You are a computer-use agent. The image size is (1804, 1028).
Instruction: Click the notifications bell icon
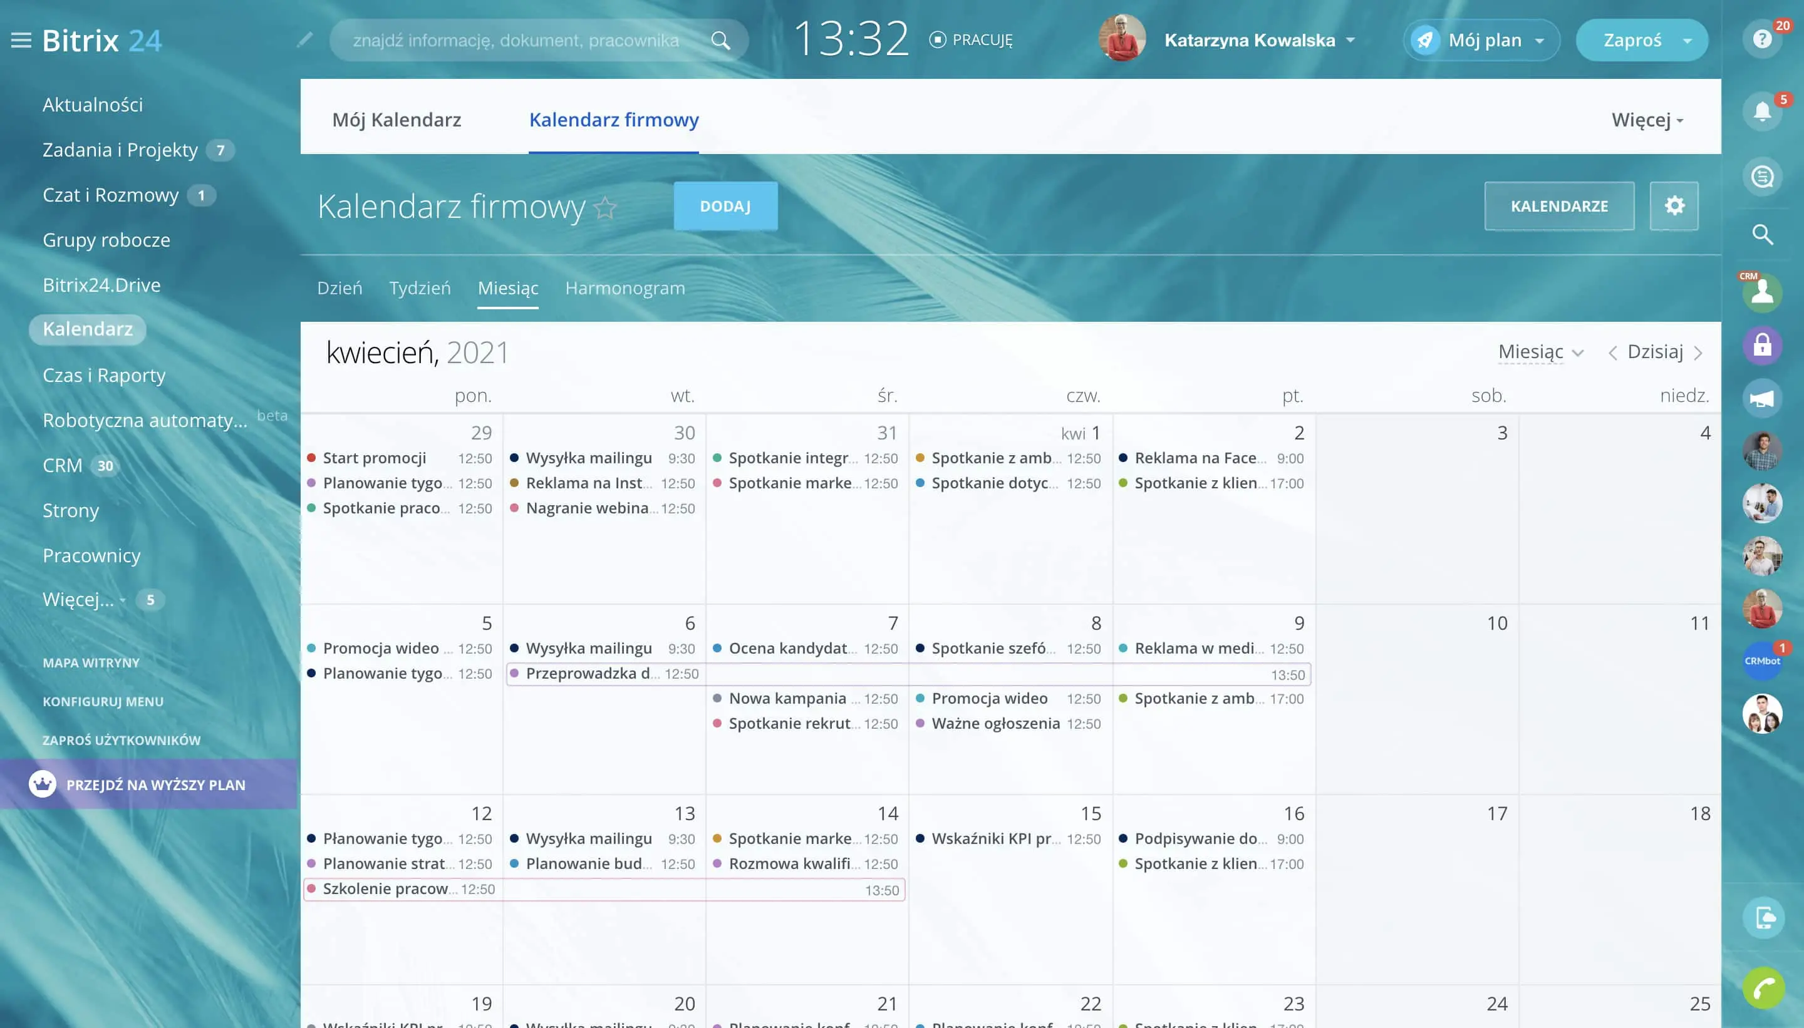click(1761, 111)
